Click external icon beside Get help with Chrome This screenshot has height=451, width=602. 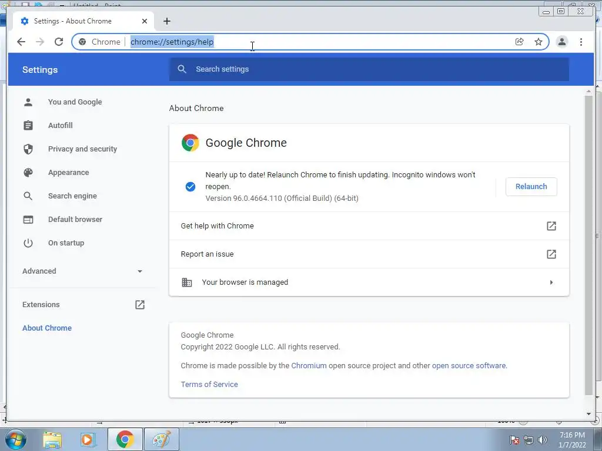point(551,226)
